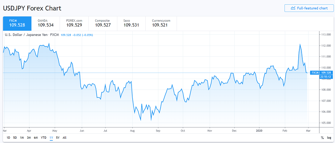Set the time range to 5Y

click(x=58, y=138)
